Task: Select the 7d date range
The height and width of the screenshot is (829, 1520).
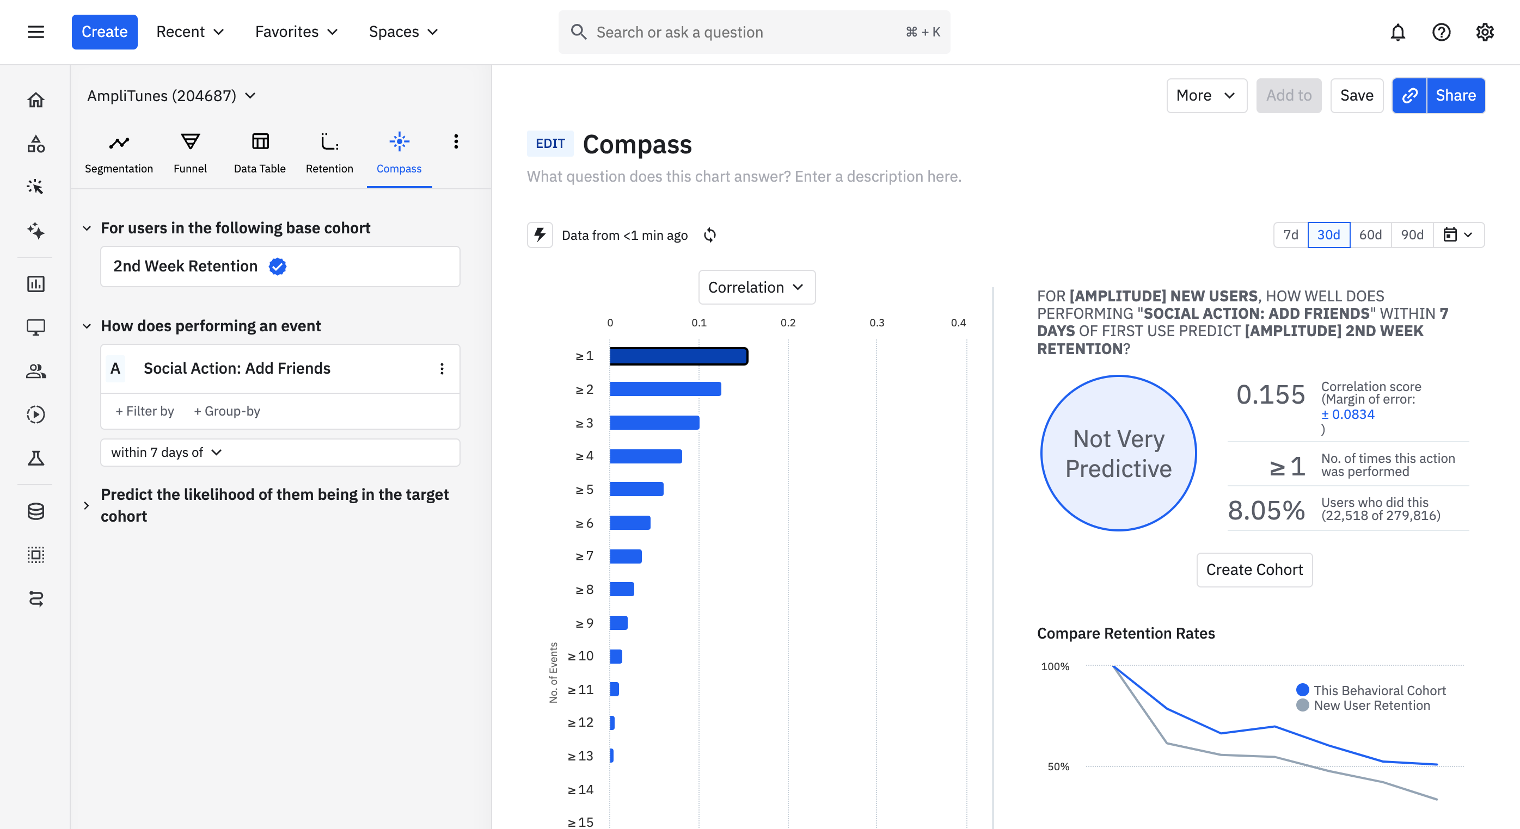Action: (1290, 234)
